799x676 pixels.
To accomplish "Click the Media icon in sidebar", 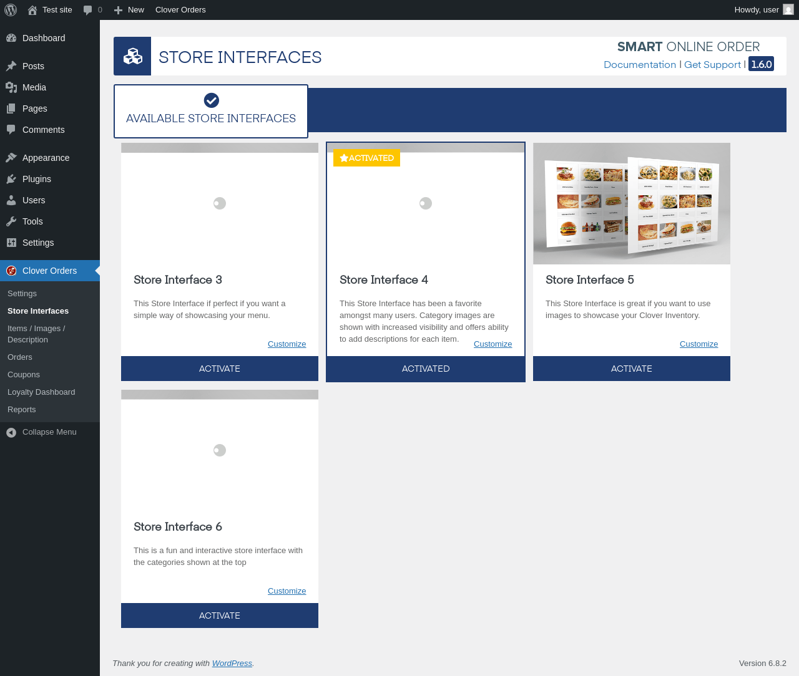I will tap(11, 87).
